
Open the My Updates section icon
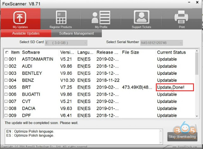click(20, 17)
